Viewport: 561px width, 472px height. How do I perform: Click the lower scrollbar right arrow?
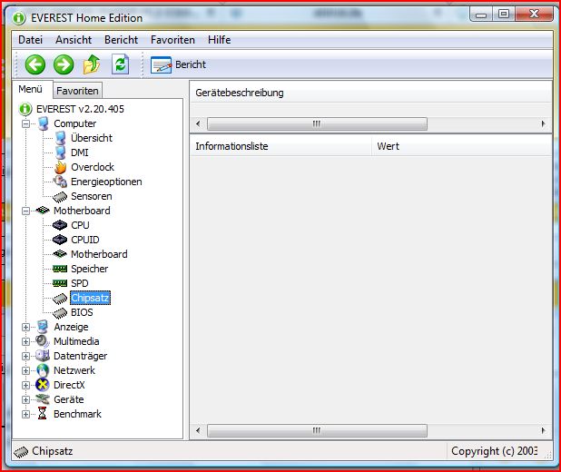543,430
